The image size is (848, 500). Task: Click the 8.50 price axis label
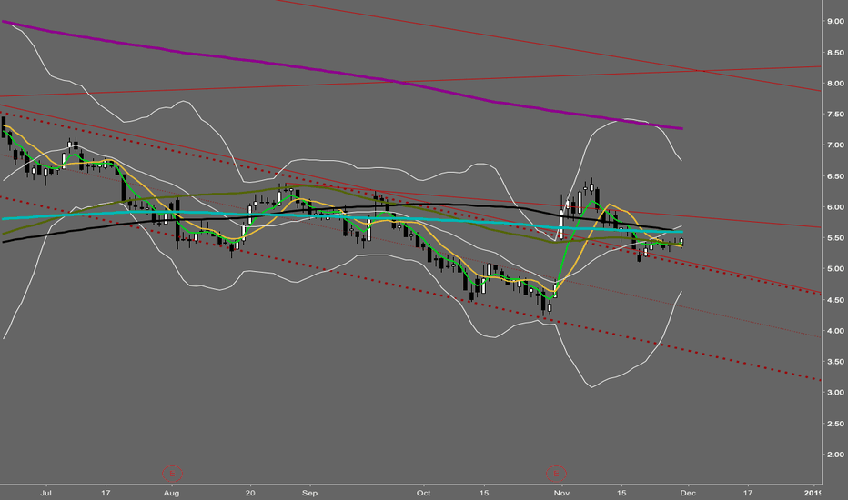[x=835, y=53]
